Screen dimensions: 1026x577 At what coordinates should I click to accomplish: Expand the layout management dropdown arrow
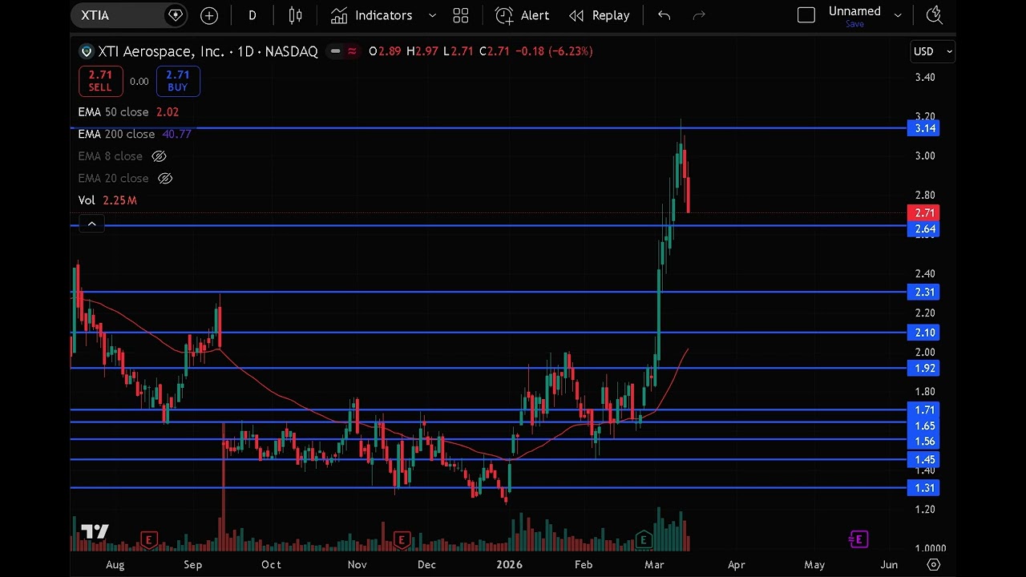pos(898,15)
